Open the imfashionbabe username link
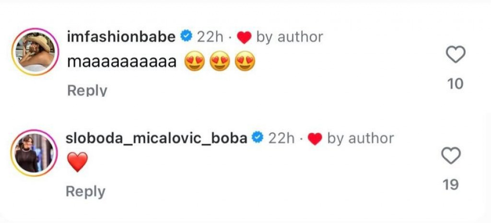The width and height of the screenshot is (491, 223). pyautogui.click(x=121, y=36)
